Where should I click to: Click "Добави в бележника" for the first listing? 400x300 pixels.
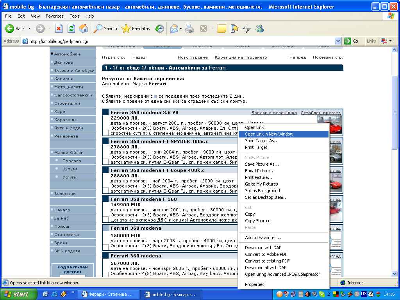pos(274,112)
